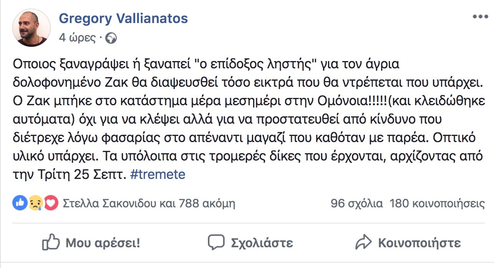Follow the #tremete hashtag
Viewport: 494px width, 268px height.
tap(158, 175)
